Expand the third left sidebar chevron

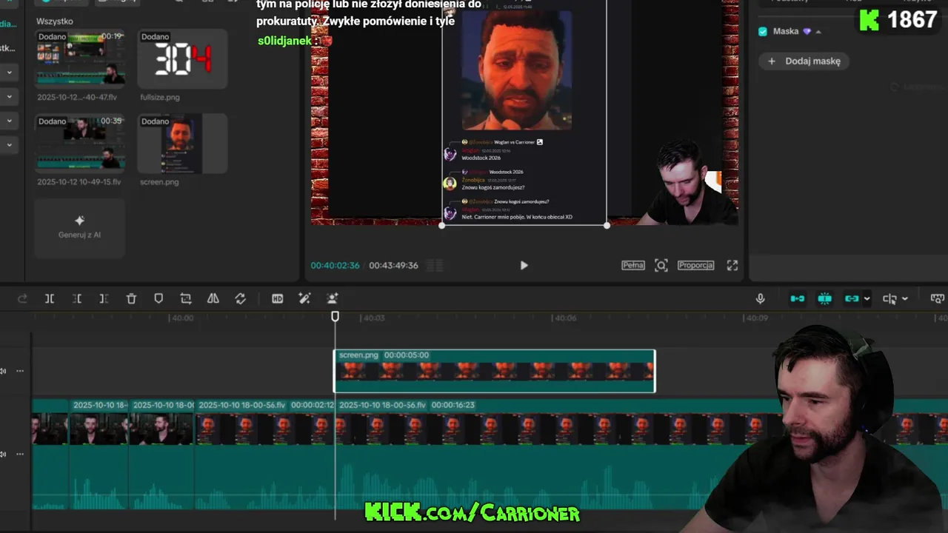point(9,121)
